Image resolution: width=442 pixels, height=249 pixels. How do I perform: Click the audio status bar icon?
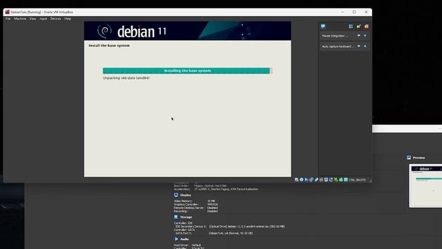[x=307, y=180]
